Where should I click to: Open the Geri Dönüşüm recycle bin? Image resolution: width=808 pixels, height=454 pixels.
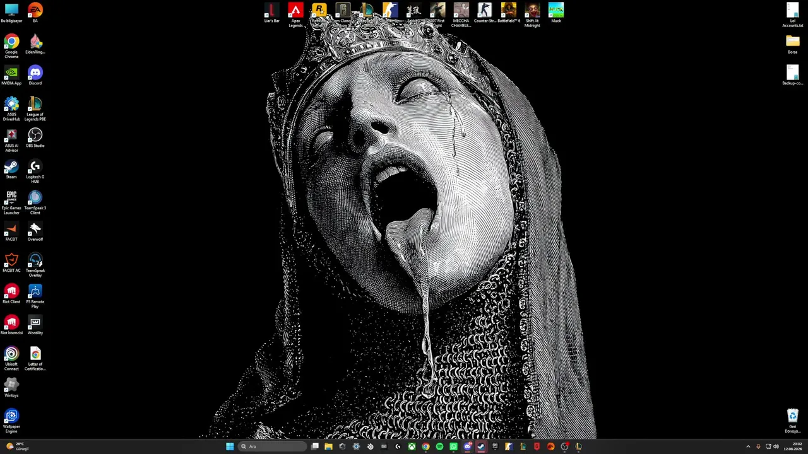click(793, 421)
